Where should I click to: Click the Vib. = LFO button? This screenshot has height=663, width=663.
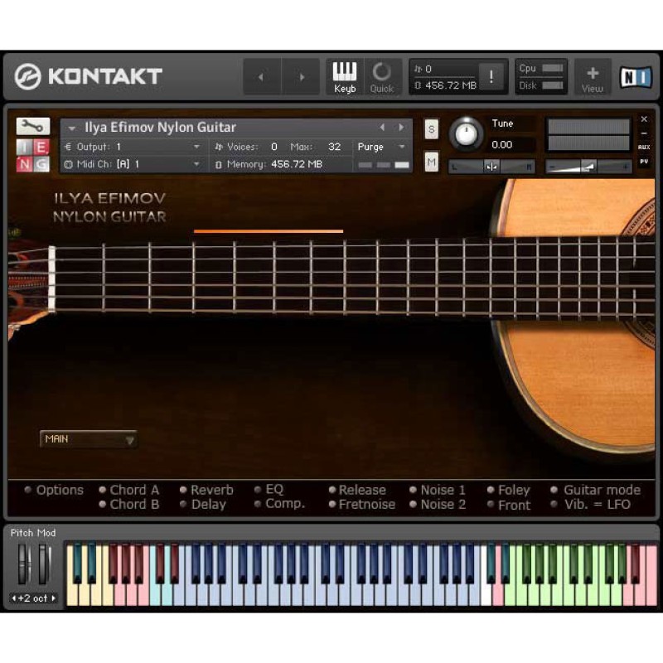pyautogui.click(x=596, y=504)
